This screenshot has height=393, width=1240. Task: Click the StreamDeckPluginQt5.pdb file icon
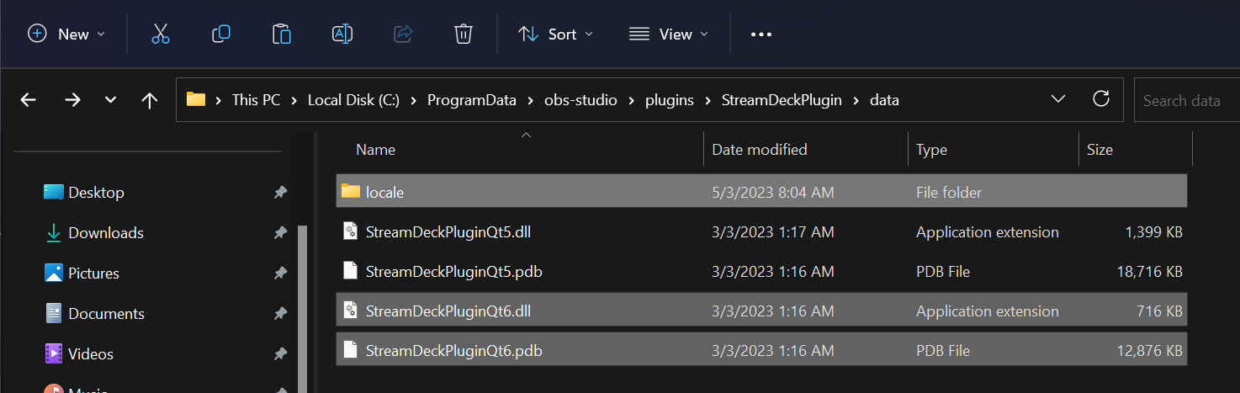click(x=351, y=271)
